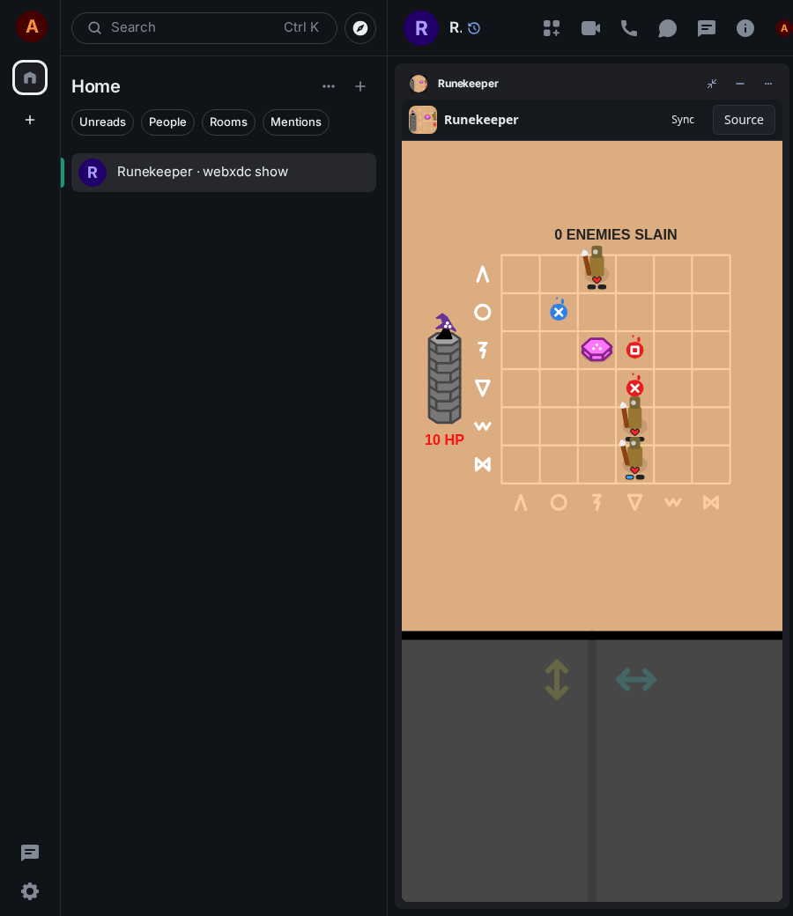Click the orange A user avatar in sidebar
This screenshot has height=916, width=793.
pyautogui.click(x=32, y=26)
